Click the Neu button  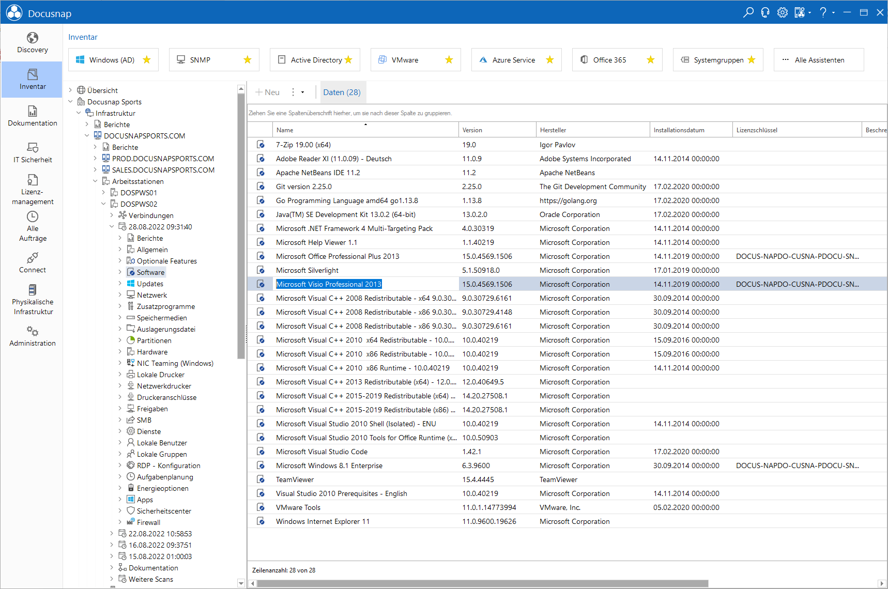point(267,92)
